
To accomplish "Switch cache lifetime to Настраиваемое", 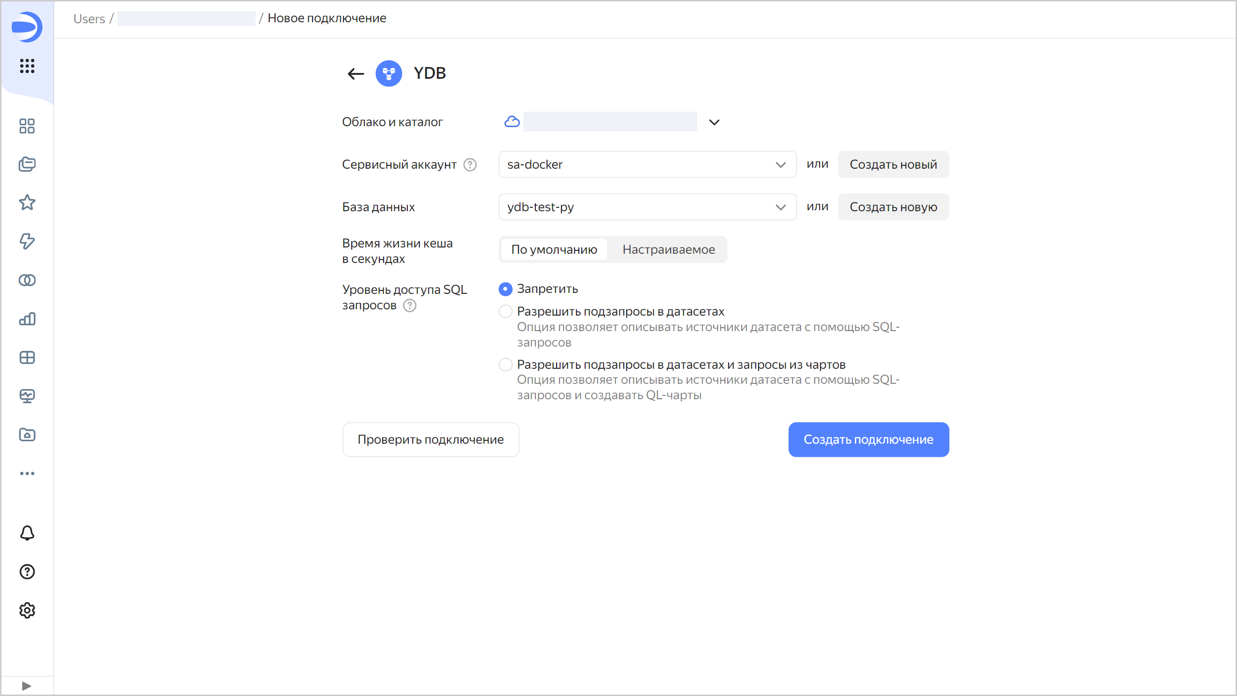I will click(668, 250).
